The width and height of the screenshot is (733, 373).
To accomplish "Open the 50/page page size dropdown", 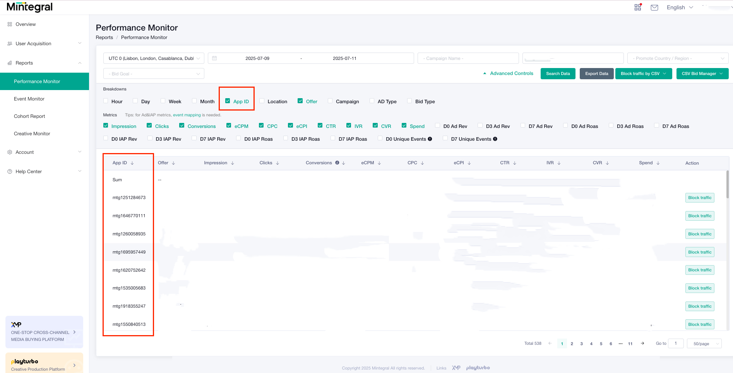I will pos(704,343).
